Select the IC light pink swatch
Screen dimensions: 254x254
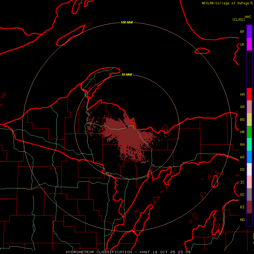pos(249,182)
